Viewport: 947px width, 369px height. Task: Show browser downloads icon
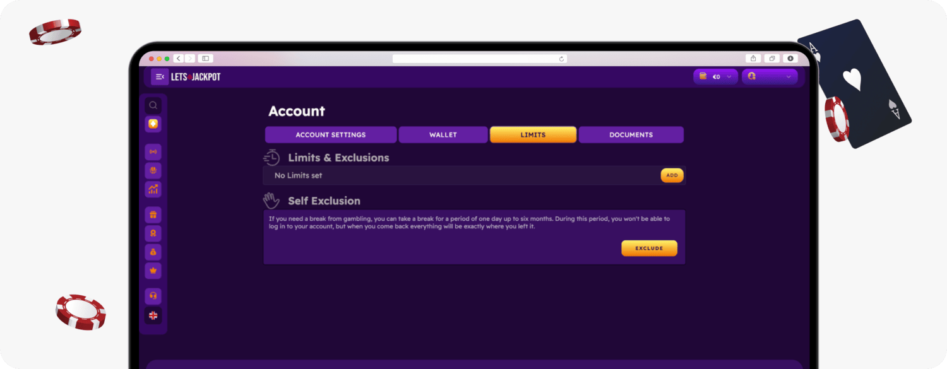790,59
